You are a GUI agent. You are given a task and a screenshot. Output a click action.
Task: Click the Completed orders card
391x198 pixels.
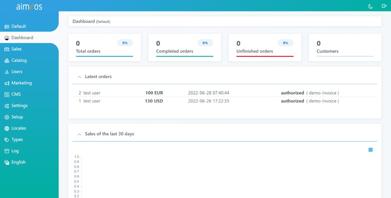pos(185,47)
